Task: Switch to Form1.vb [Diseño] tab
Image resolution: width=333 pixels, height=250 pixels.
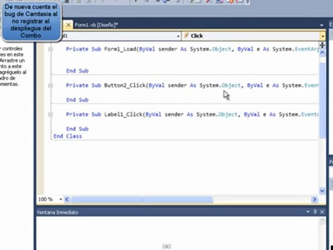Action: click(96, 25)
